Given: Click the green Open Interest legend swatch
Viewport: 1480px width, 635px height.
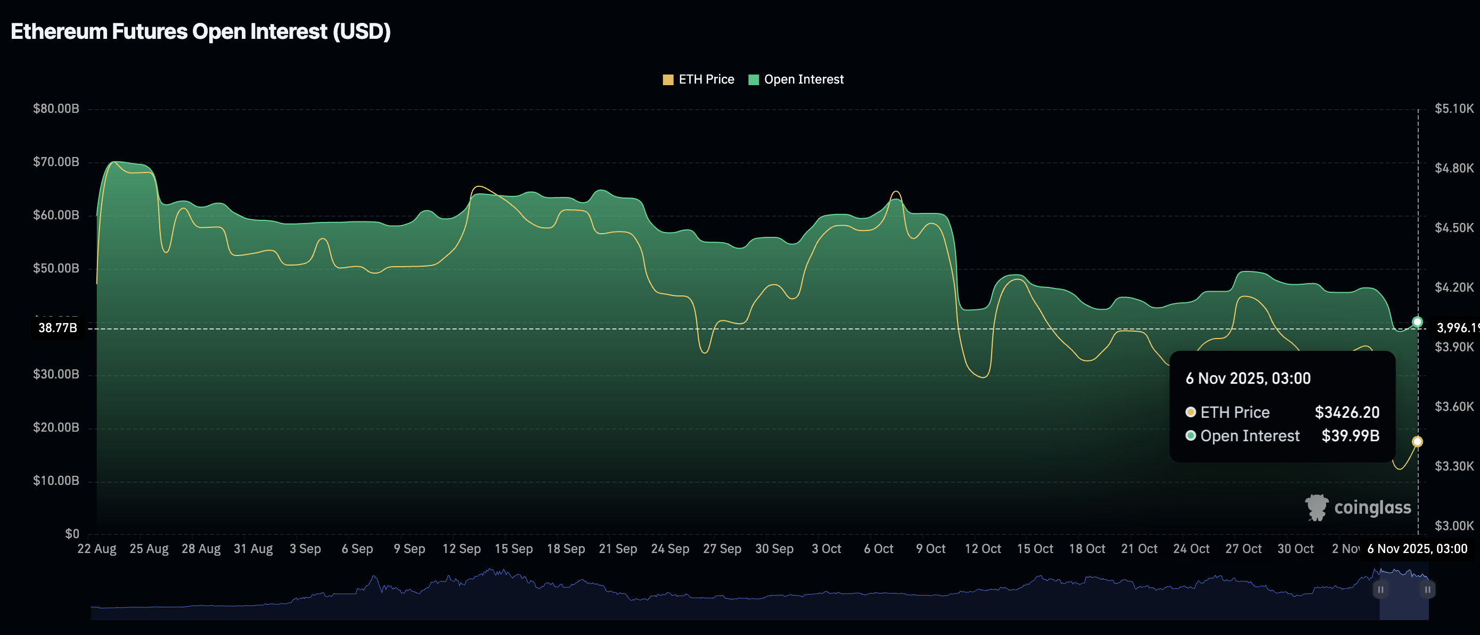Looking at the screenshot, I should [753, 80].
